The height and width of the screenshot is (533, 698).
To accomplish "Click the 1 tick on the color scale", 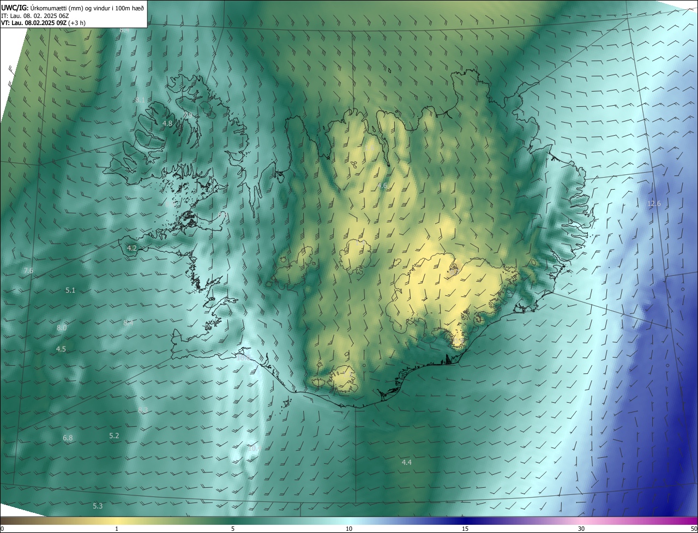I will [117, 529].
